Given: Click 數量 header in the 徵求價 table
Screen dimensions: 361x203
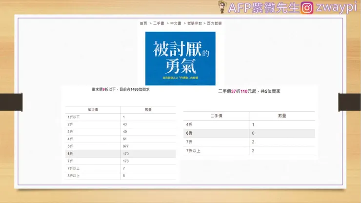Looking at the screenshot, I should 148,110.
